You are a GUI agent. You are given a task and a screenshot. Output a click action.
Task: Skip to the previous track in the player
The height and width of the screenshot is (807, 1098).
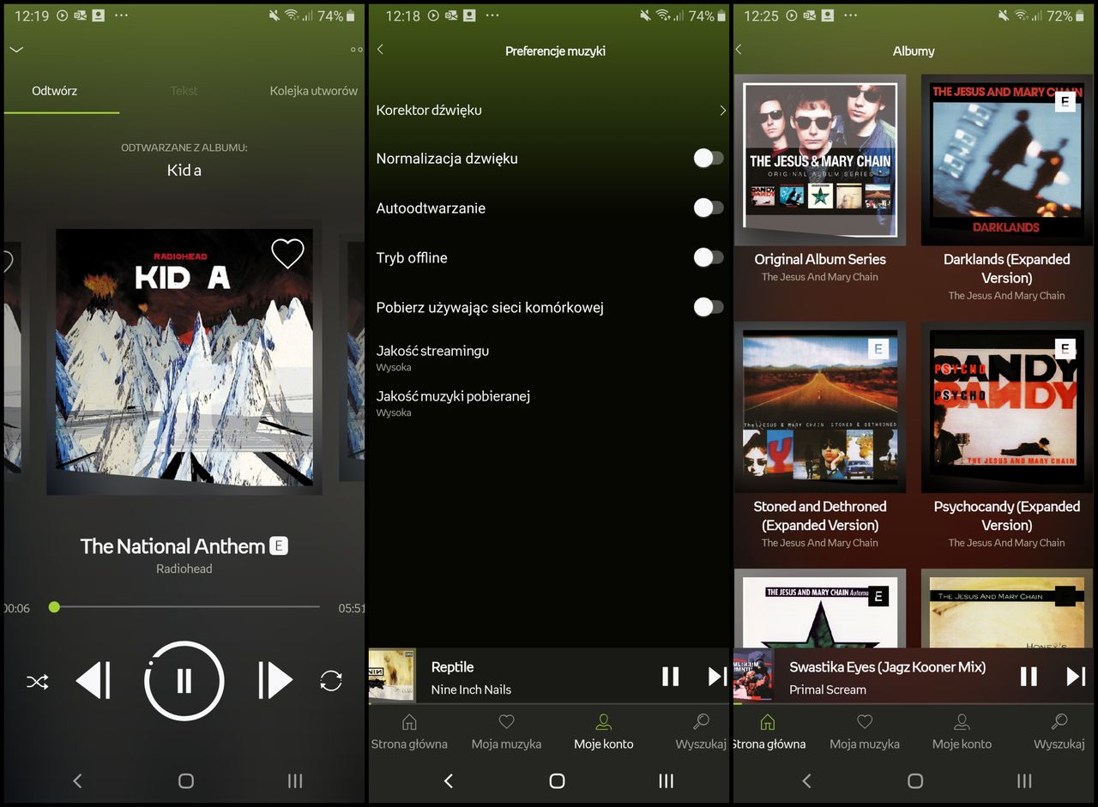(x=94, y=681)
